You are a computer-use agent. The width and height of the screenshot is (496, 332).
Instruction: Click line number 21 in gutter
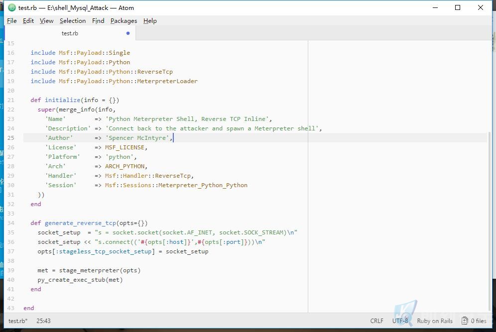pos(11,100)
